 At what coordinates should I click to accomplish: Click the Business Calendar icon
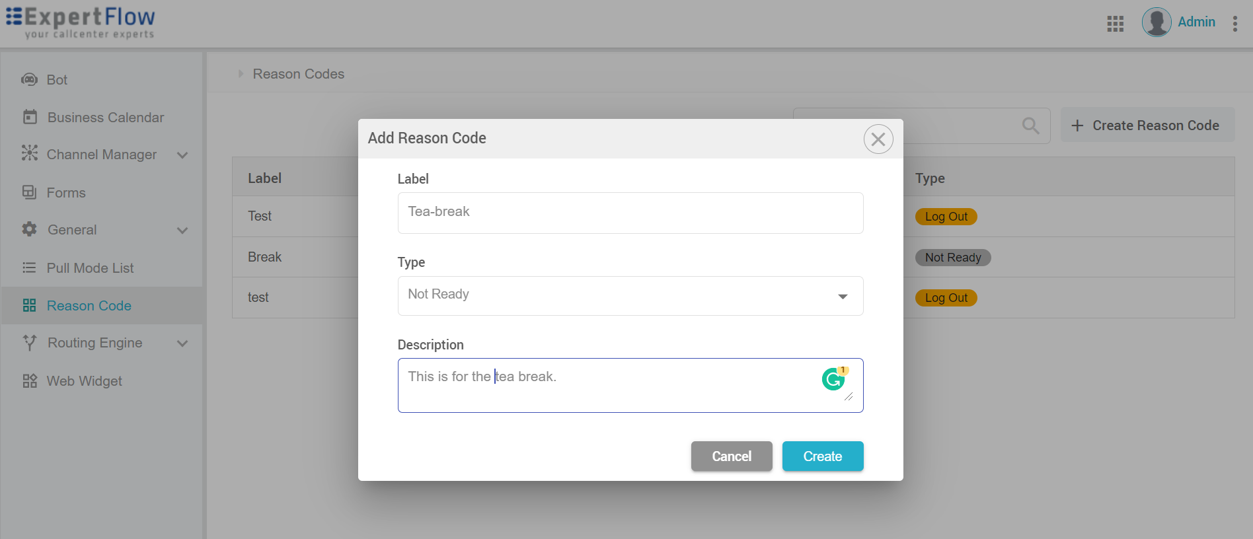30,117
